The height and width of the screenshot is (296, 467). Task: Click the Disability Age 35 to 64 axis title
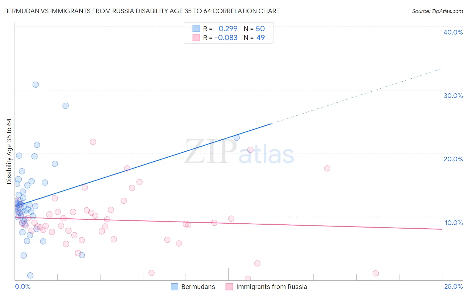pos(9,151)
